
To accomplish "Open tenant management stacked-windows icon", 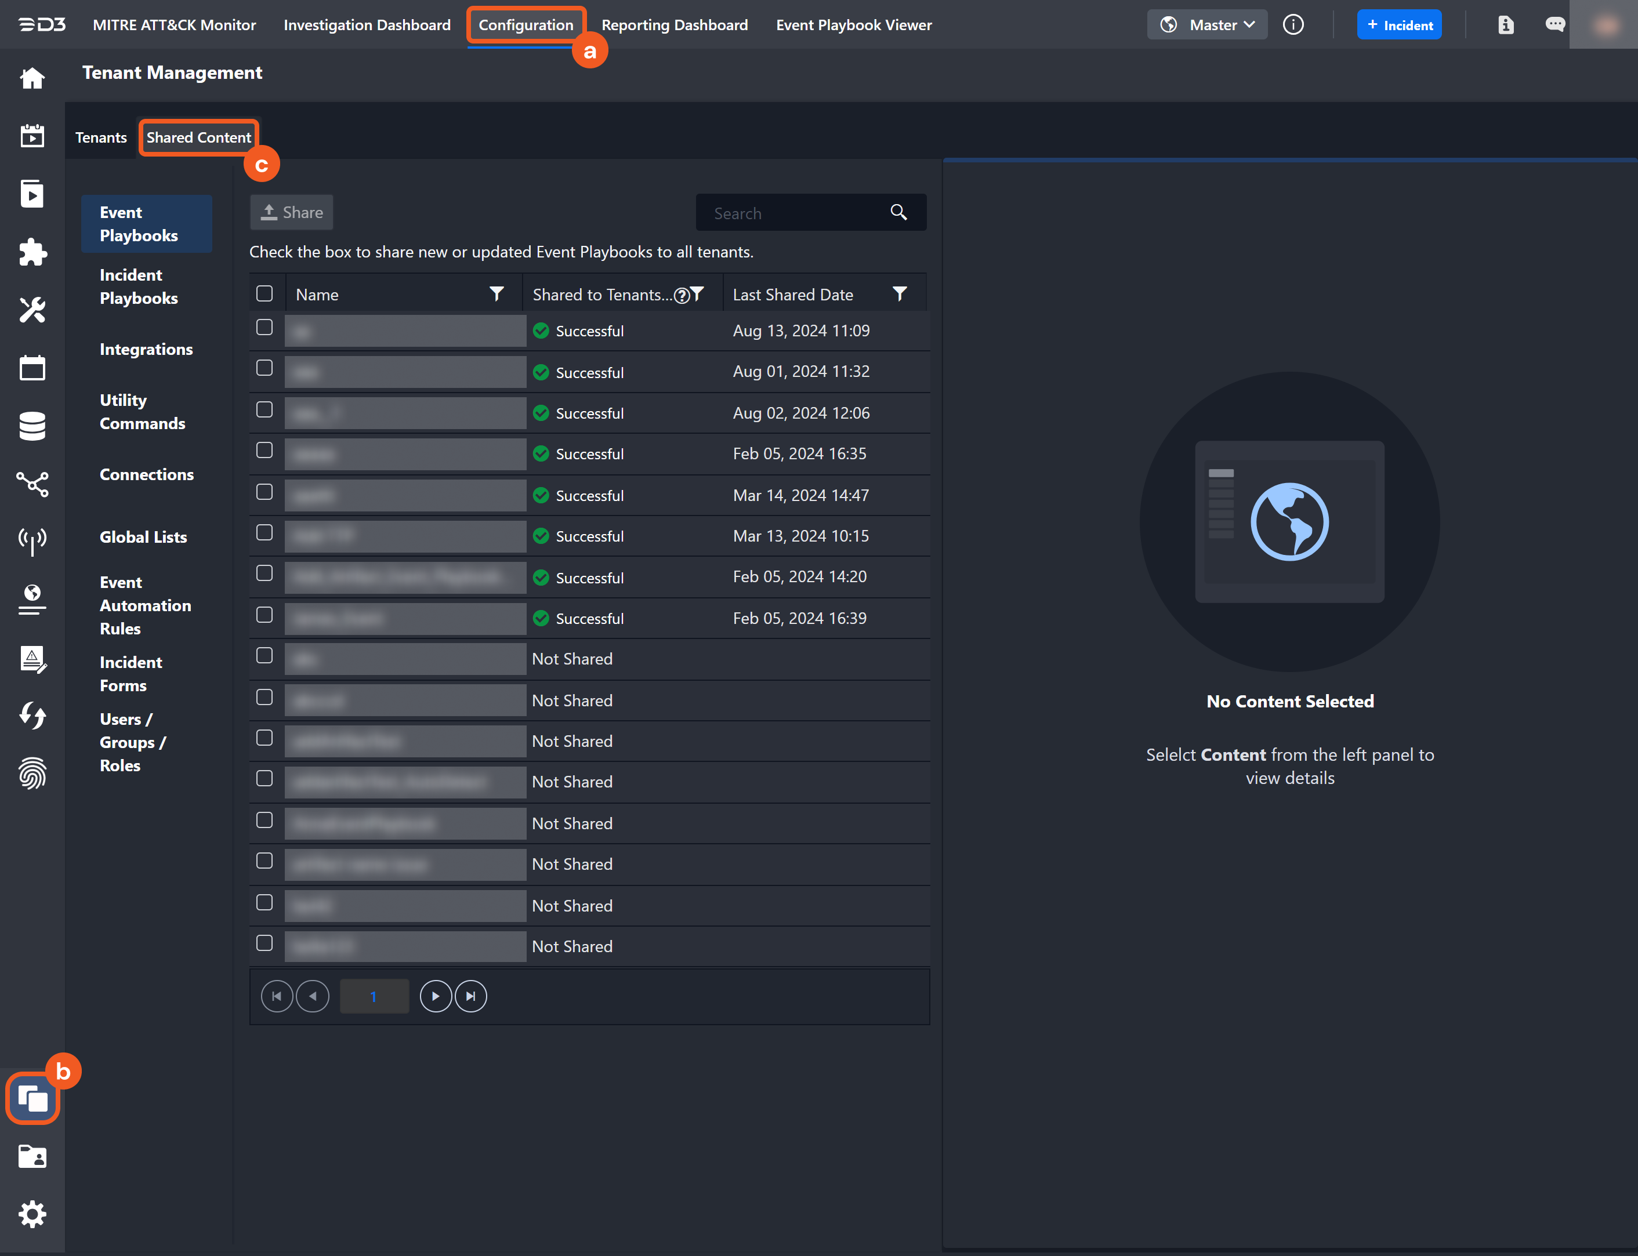I will [32, 1098].
